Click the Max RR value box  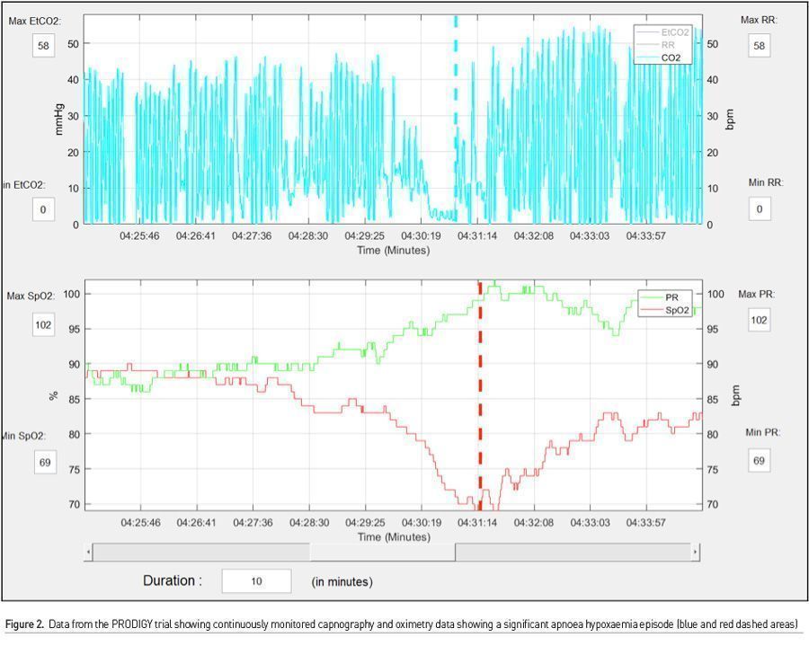[760, 46]
